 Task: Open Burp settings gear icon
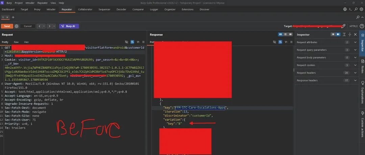click(361, 9)
